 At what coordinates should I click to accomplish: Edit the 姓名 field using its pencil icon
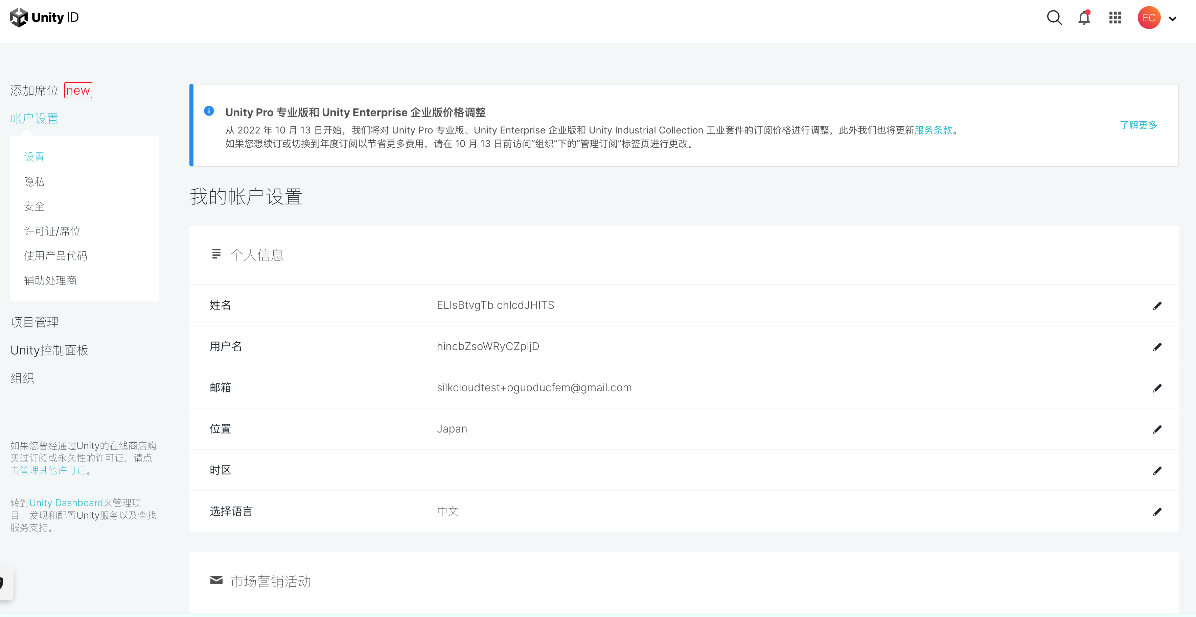coord(1158,305)
